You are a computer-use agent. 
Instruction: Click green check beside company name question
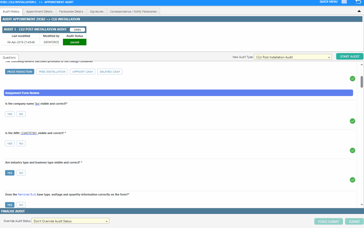click(x=353, y=121)
